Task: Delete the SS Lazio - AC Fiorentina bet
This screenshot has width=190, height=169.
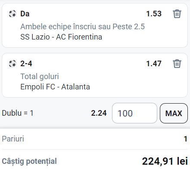Action: pyautogui.click(x=177, y=14)
